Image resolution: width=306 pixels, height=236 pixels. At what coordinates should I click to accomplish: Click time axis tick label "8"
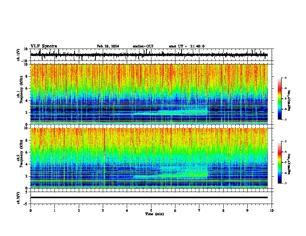[223, 211]
